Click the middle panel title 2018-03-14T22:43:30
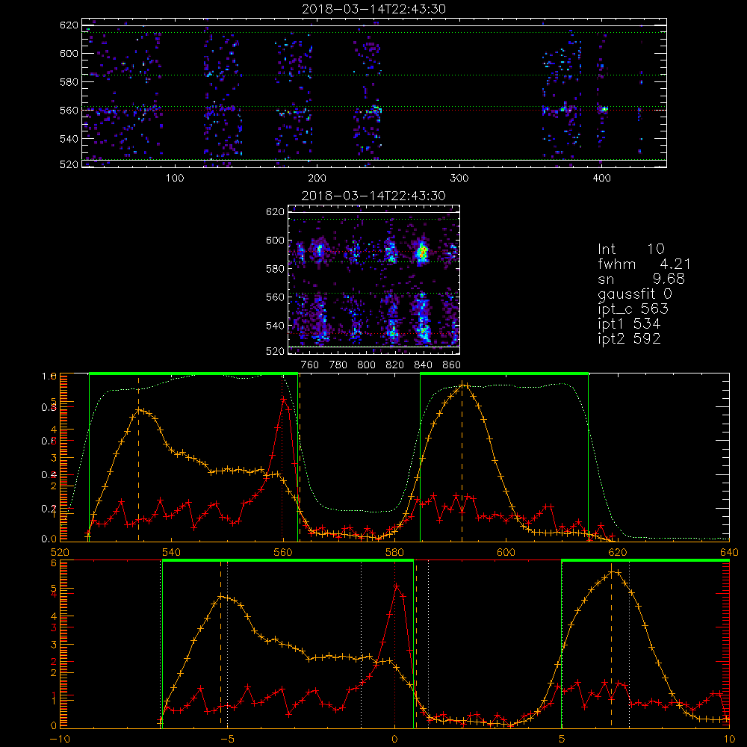747x747 pixels. [x=374, y=196]
